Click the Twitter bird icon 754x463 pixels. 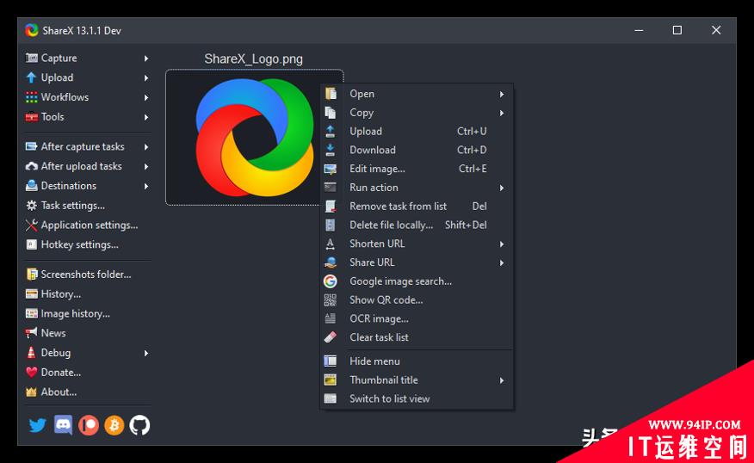38,425
